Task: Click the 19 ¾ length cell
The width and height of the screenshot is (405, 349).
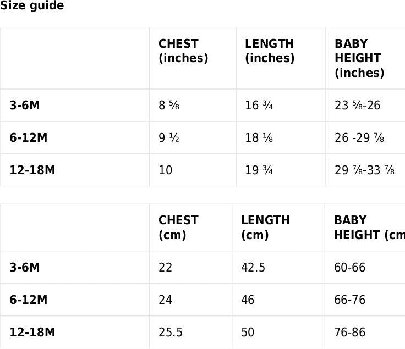Action: pyautogui.click(x=259, y=170)
